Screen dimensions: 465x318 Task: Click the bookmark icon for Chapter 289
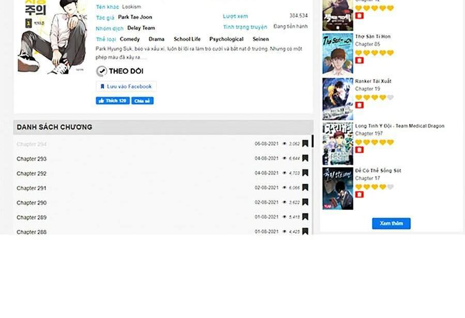click(305, 217)
